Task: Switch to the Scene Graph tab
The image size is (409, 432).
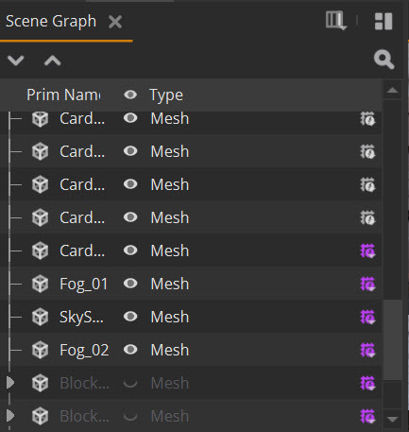Action: [x=51, y=22]
